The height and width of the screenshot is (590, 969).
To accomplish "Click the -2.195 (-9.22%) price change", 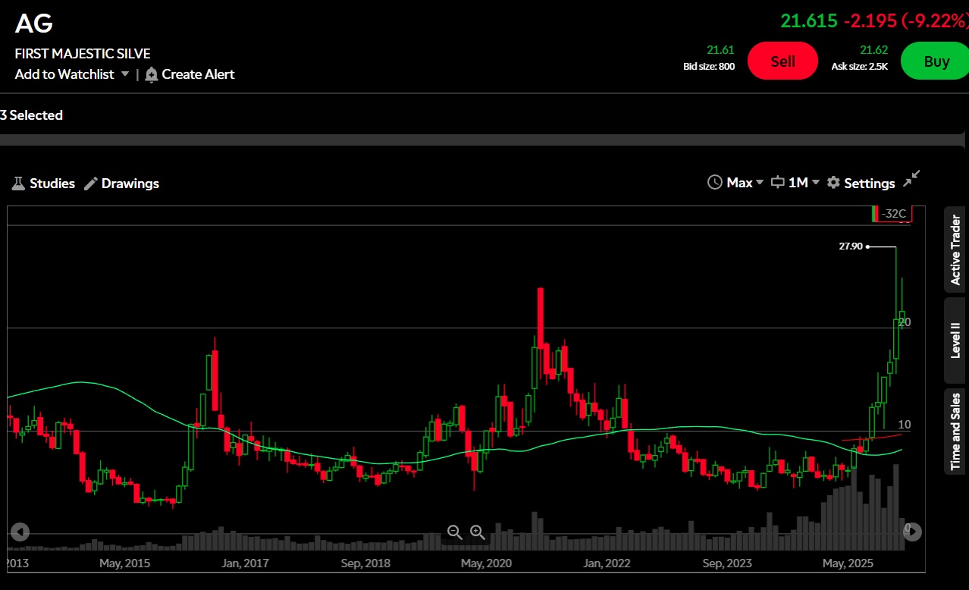I will click(x=905, y=20).
